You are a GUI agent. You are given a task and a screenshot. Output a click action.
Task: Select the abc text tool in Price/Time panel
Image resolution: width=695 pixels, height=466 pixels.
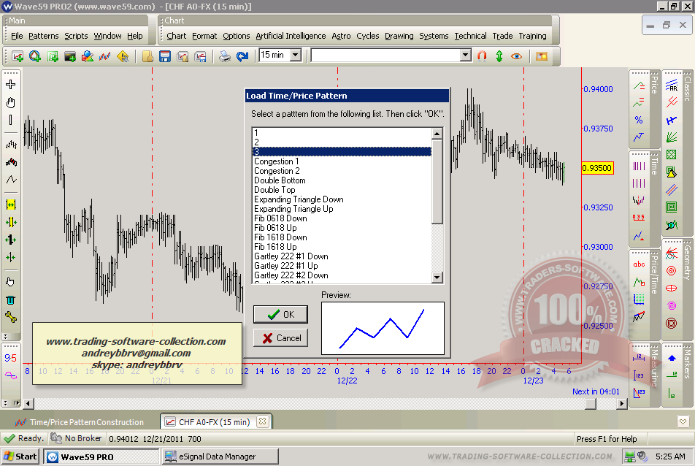click(639, 264)
